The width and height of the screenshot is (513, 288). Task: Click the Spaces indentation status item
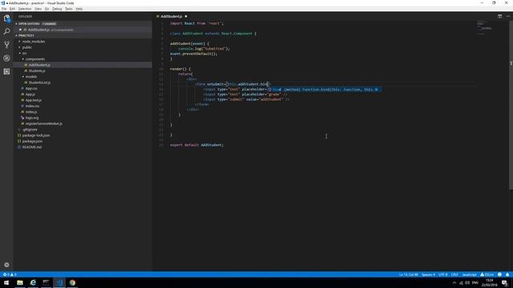(428, 274)
